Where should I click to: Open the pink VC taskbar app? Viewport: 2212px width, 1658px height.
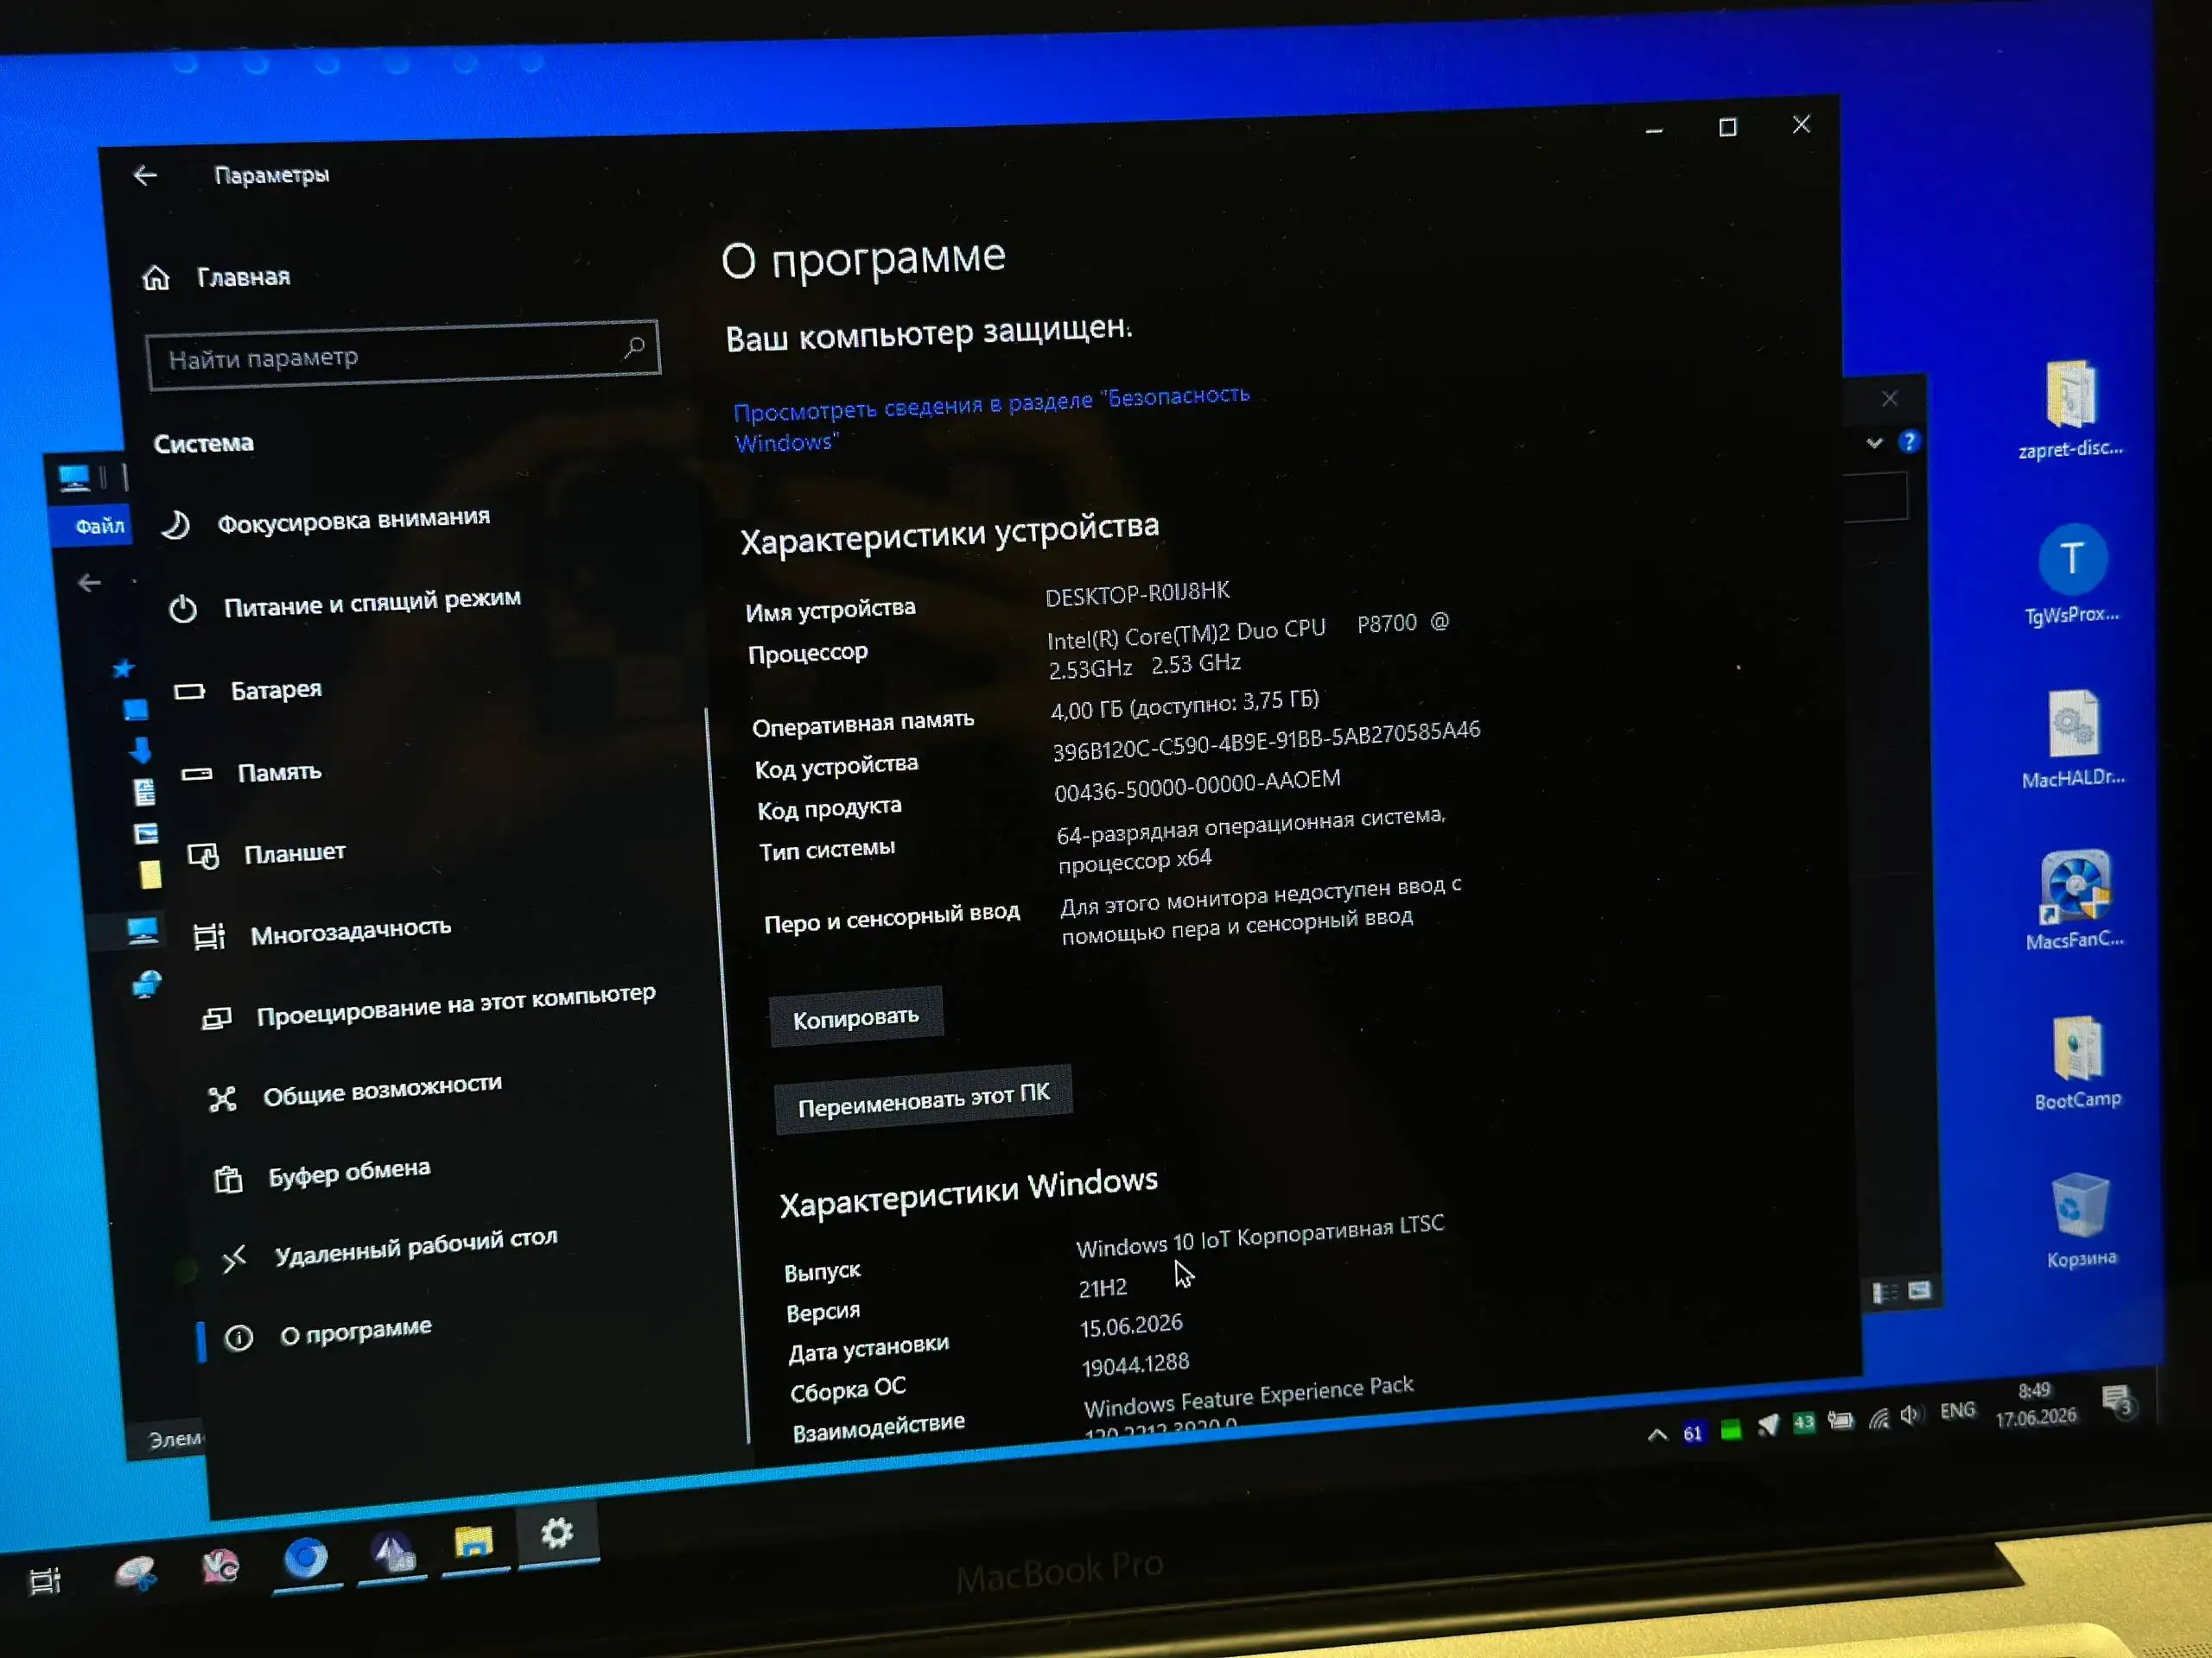[220, 1566]
